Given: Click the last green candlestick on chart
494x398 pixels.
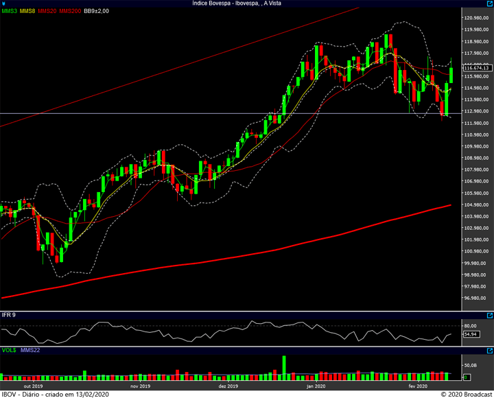Looking at the screenshot, I should point(452,75).
